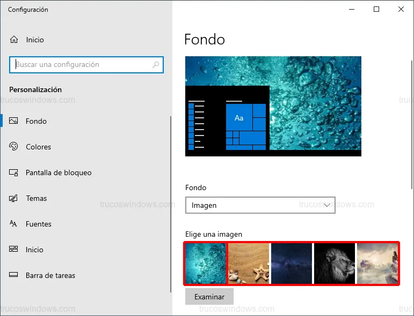Open Barra de tareas taskbar icon

pyautogui.click(x=14, y=275)
